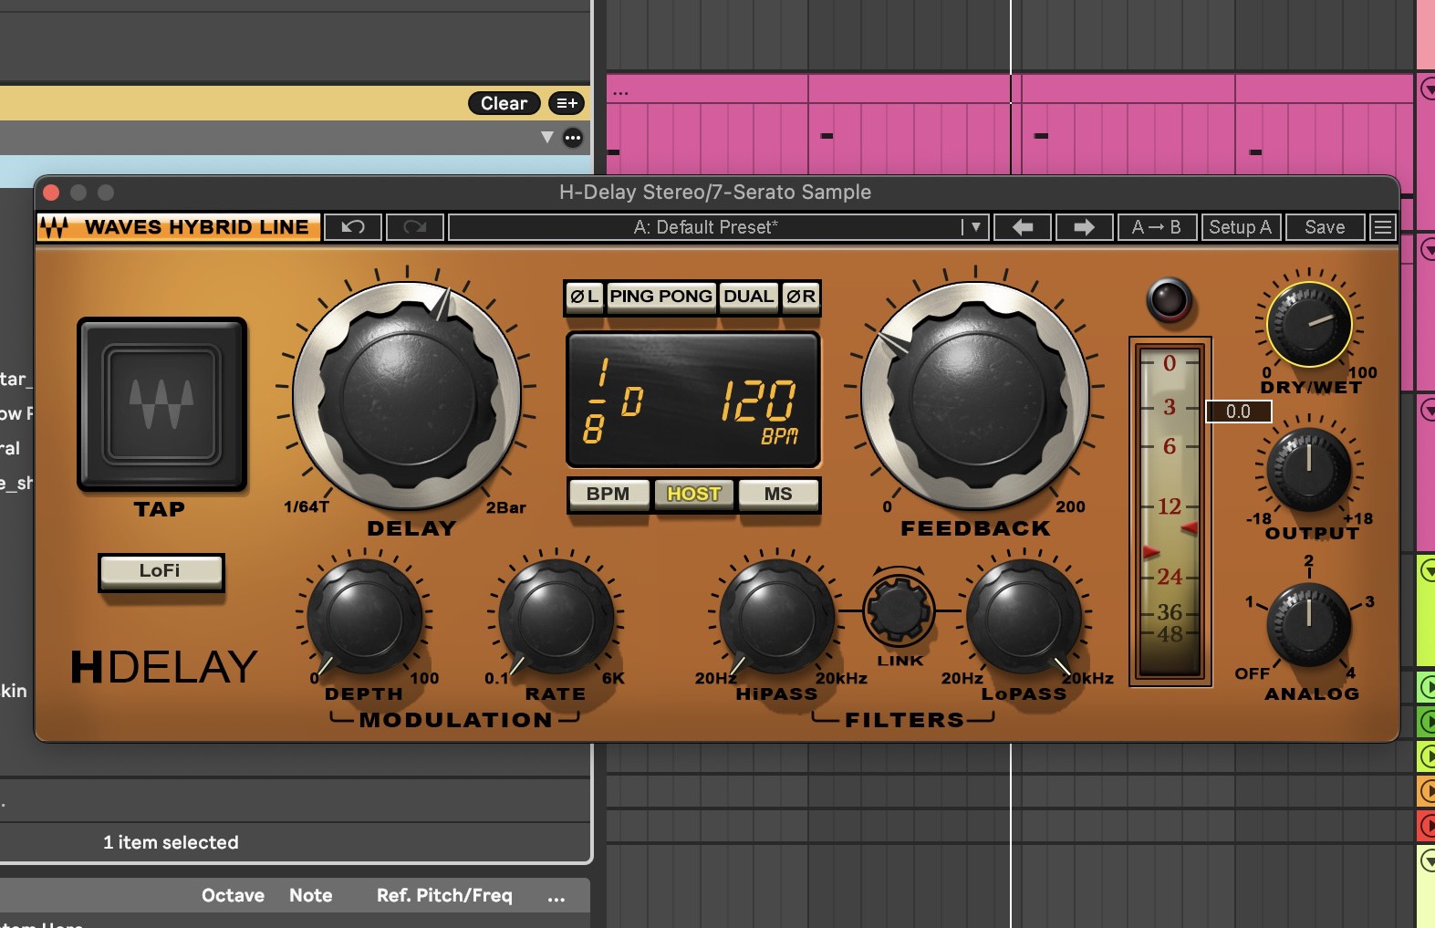Click the Save preset button

(1325, 227)
